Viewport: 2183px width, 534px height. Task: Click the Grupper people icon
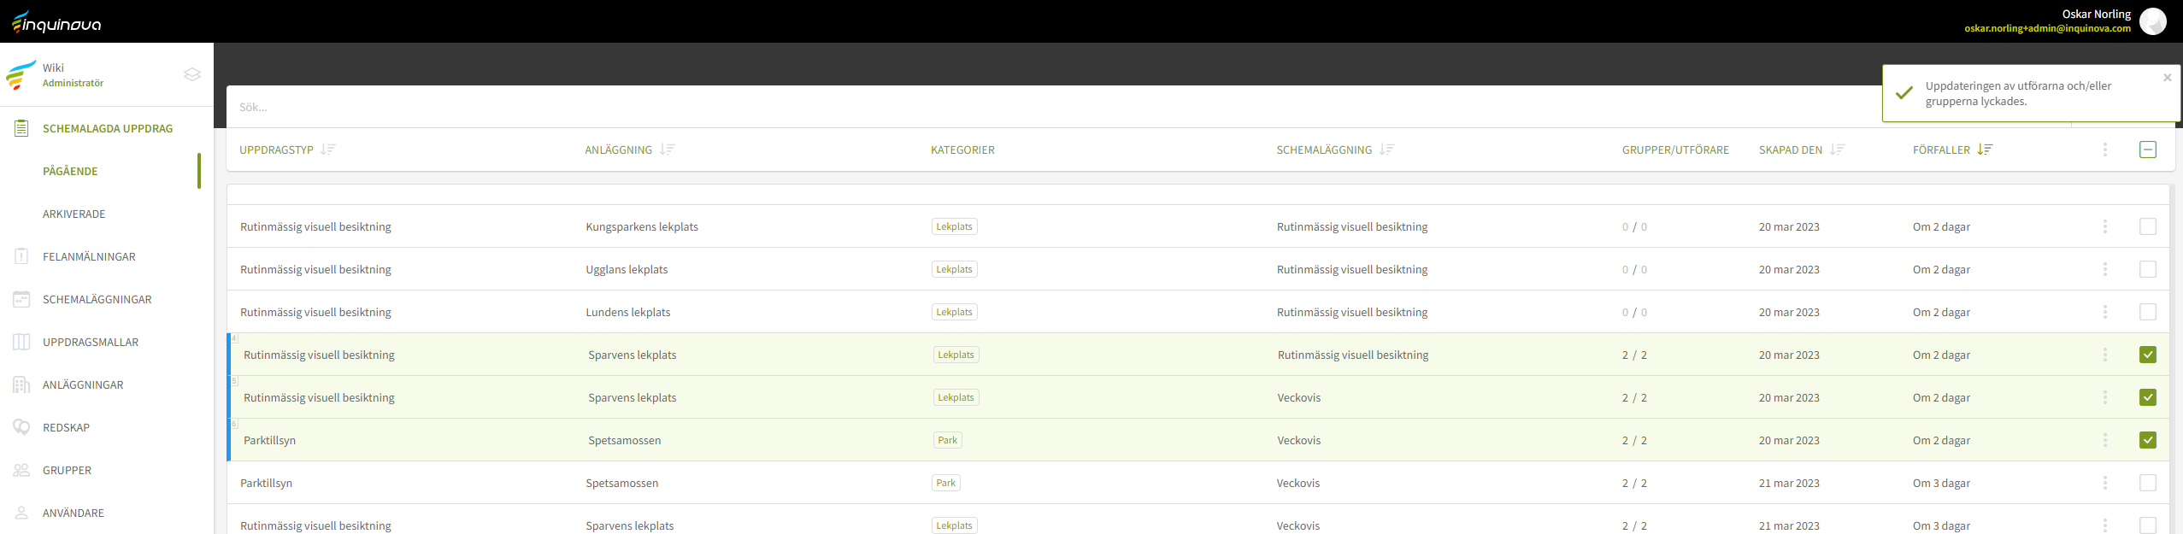(21, 470)
